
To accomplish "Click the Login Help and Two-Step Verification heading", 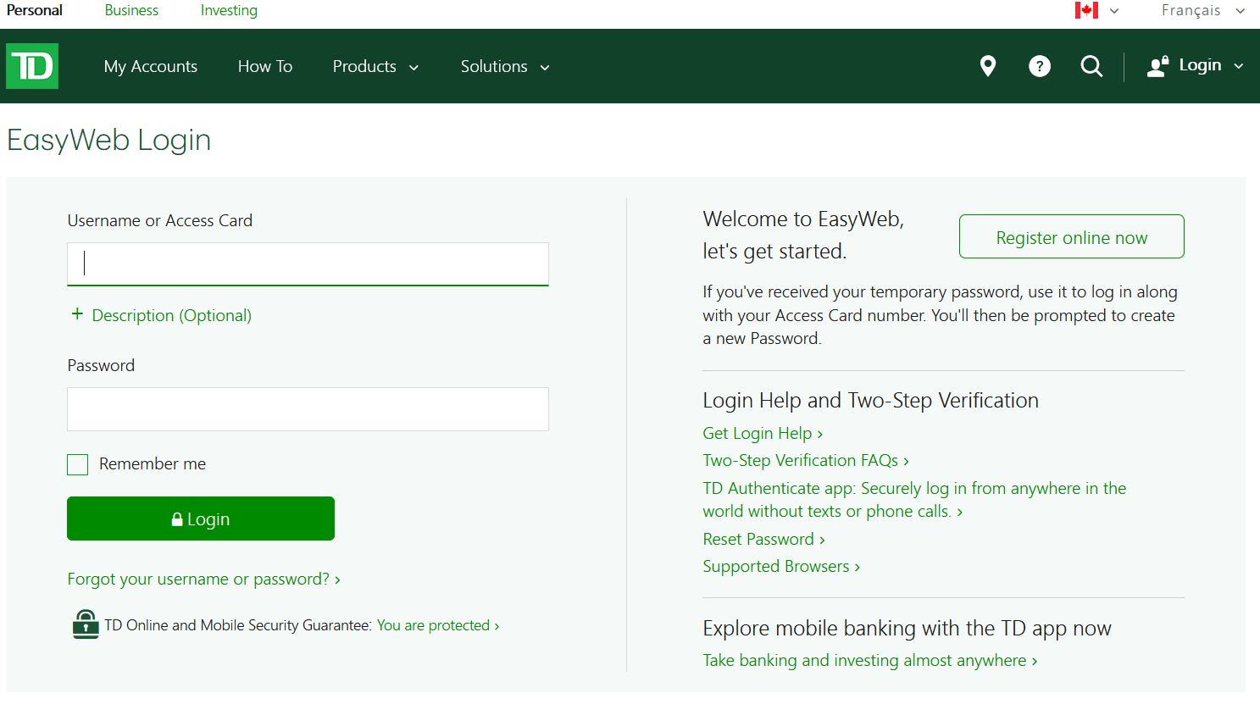I will (x=870, y=401).
